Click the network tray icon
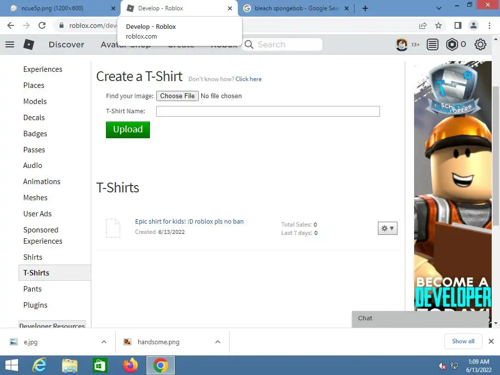The image size is (500, 375). [454, 366]
